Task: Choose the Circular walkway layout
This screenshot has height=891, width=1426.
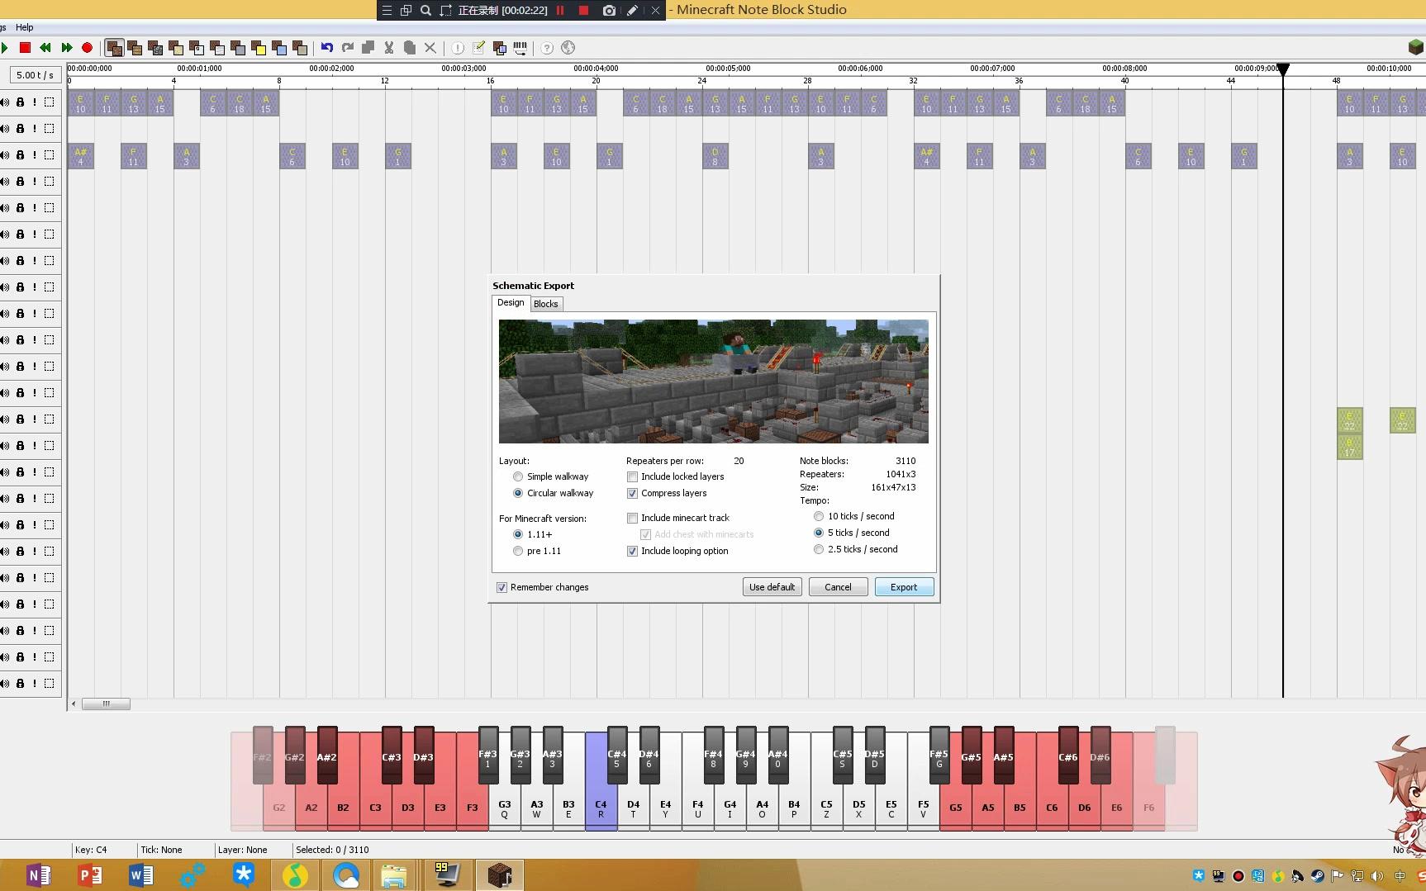Action: click(518, 493)
